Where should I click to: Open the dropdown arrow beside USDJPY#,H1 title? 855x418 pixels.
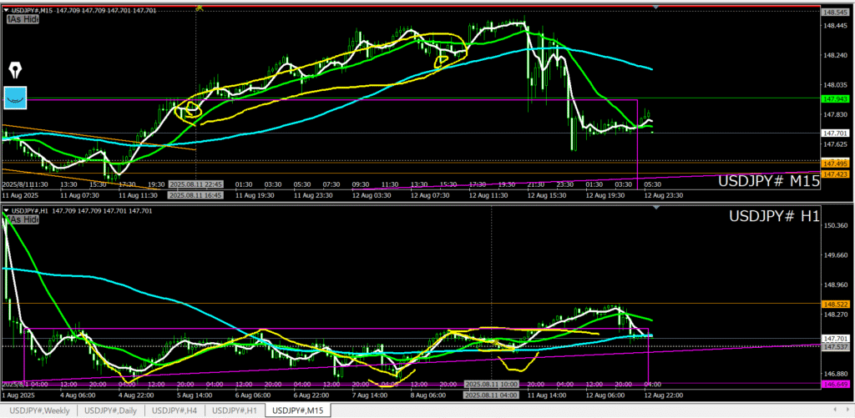[x=7, y=210]
